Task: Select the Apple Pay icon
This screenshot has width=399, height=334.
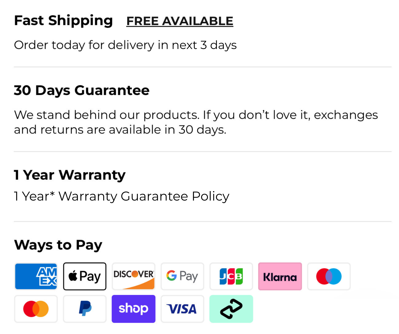Action: (85, 276)
